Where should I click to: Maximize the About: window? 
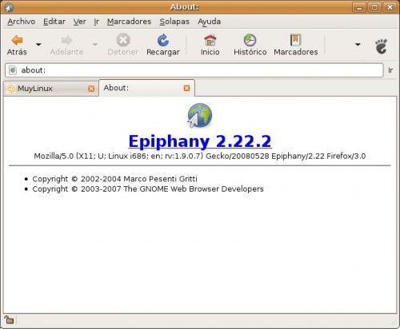pyautogui.click(x=374, y=7)
